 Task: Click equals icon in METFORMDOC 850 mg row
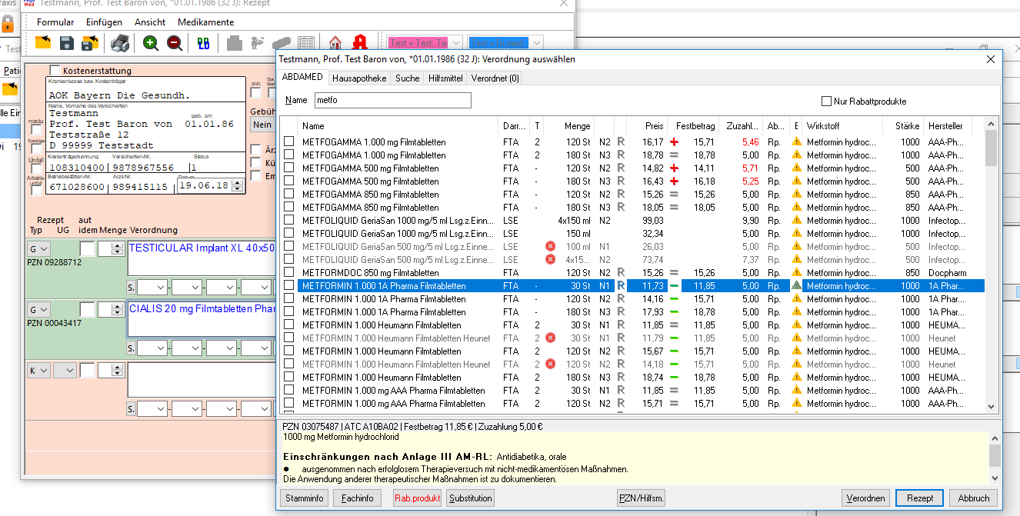[674, 272]
